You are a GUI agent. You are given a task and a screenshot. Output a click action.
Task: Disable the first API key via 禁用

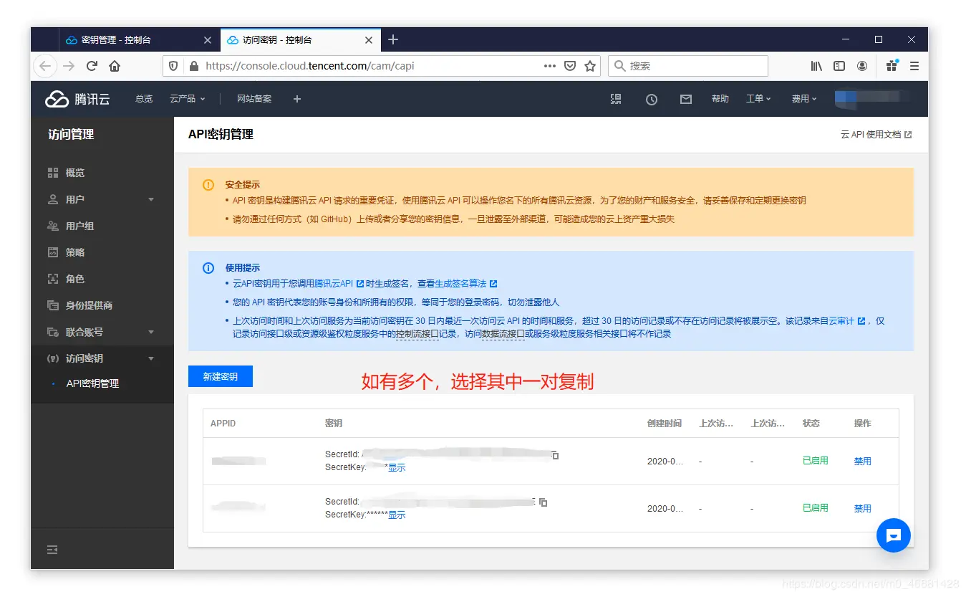point(862,461)
